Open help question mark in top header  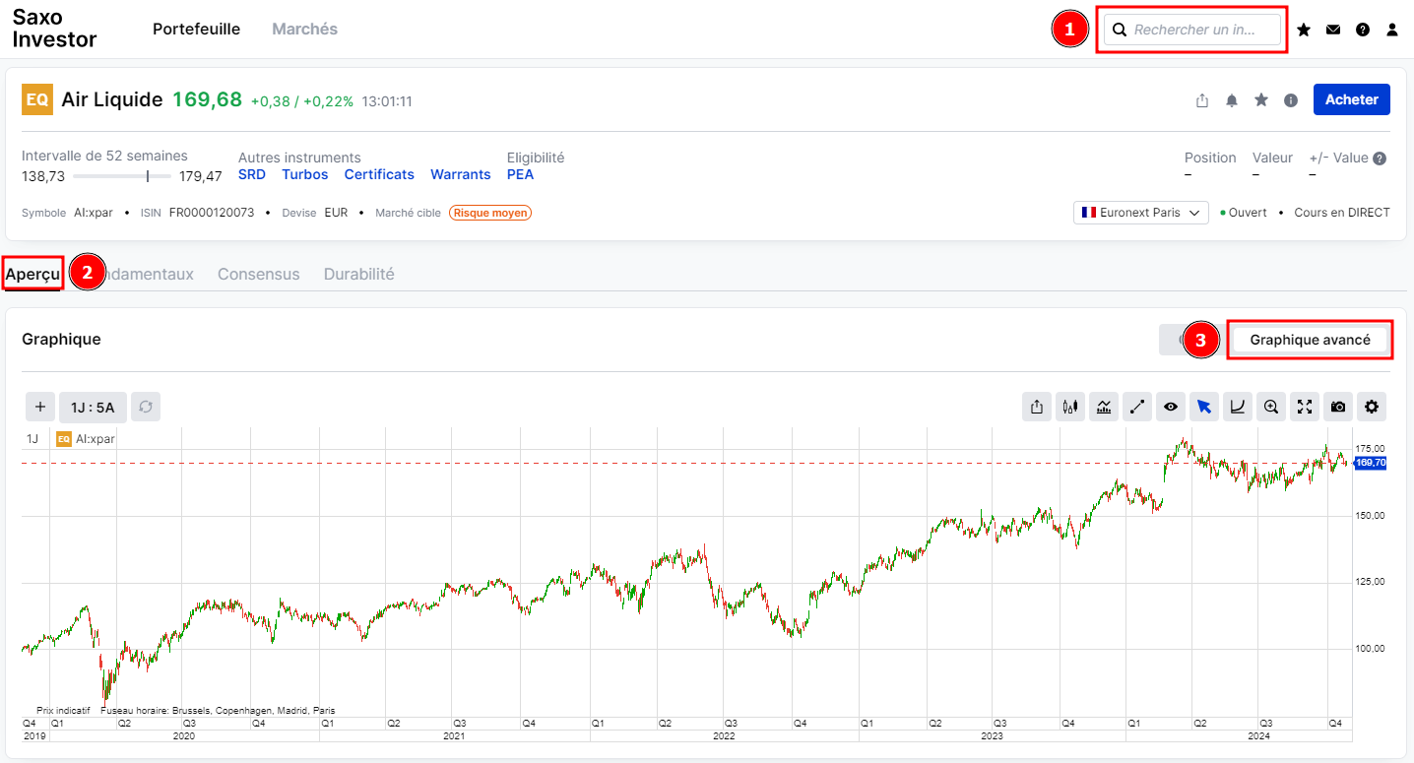pos(1363,30)
